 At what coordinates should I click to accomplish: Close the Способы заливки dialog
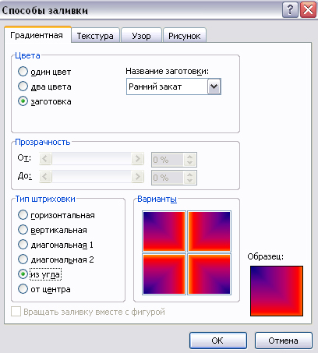(x=308, y=10)
